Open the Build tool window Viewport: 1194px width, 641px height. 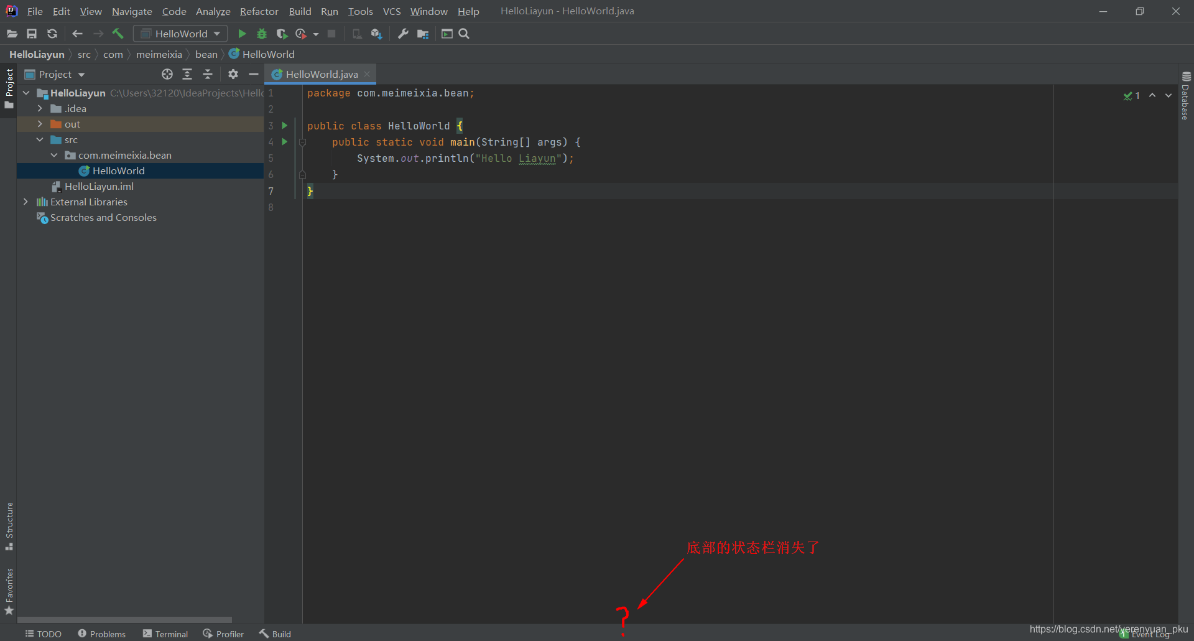[x=275, y=634]
